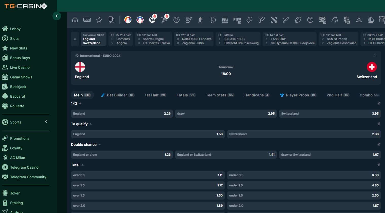Select the baseball bat sport icon
Screen dimensions: 385x213
tap(286, 20)
